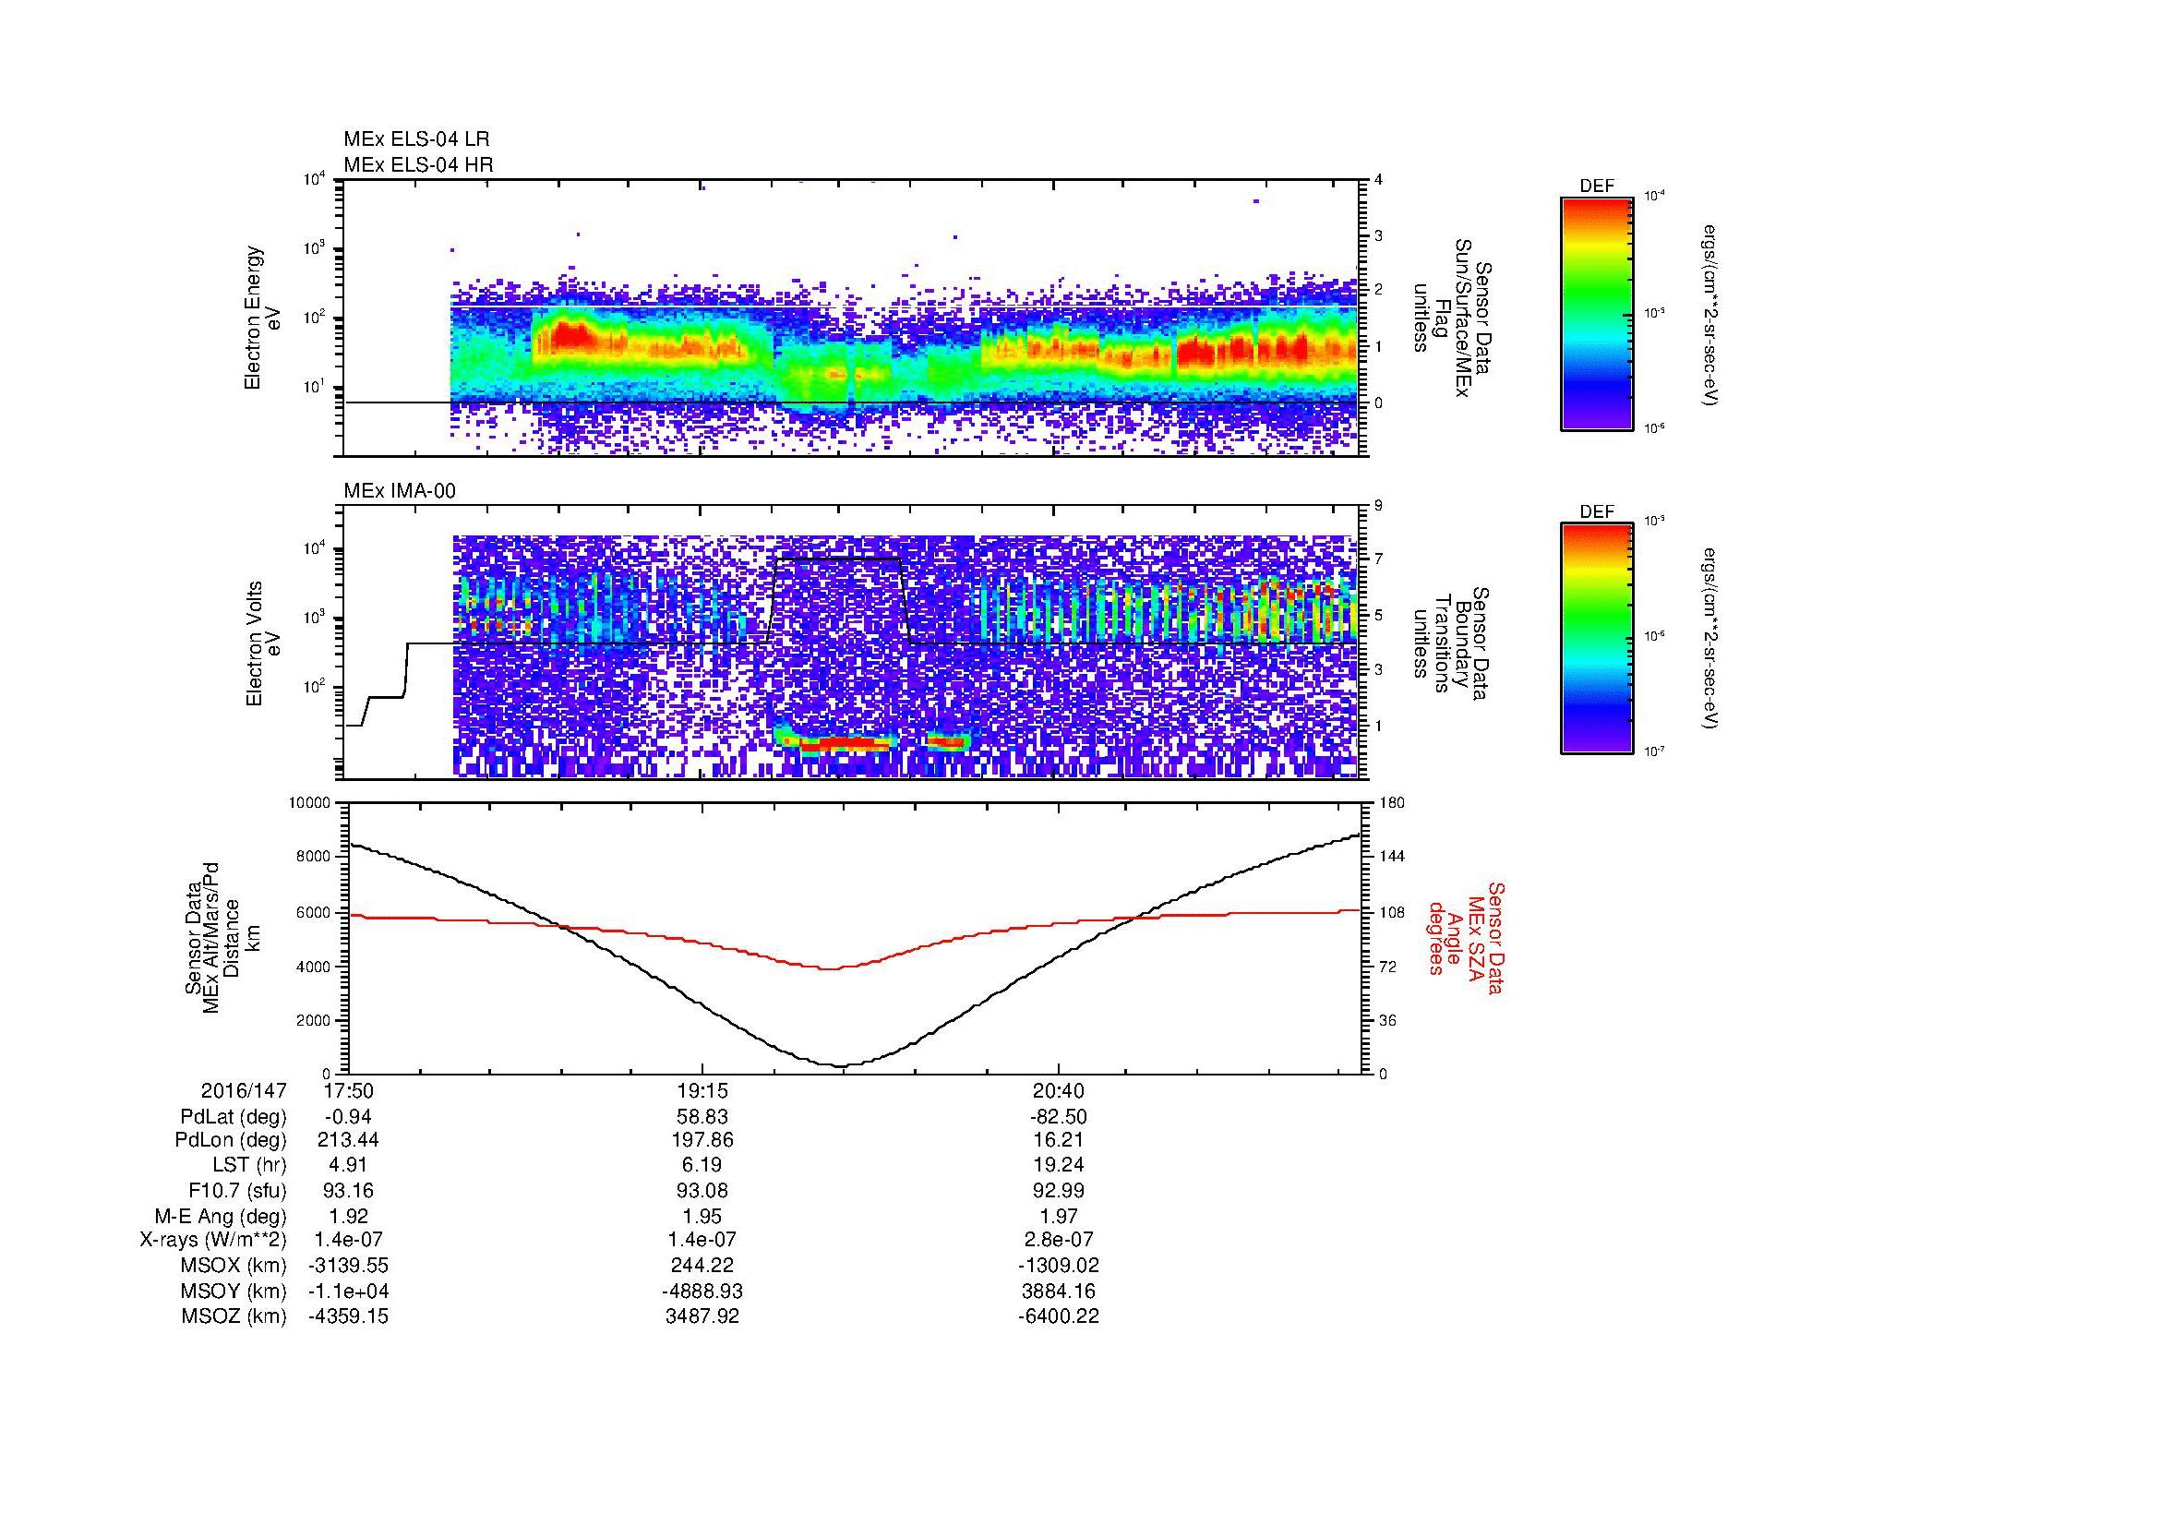Click the 'LST (hr)' row label
Viewport: 2159px width, 1526px height.
248,1166
